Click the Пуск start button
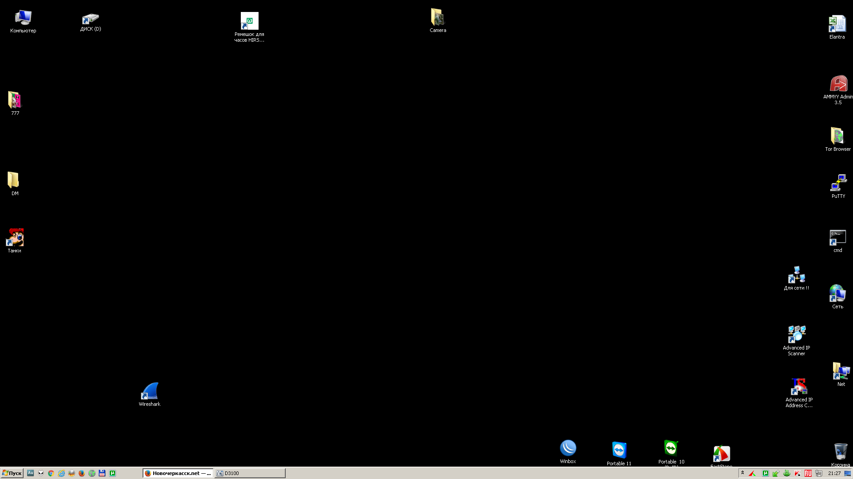The width and height of the screenshot is (853, 479). coord(12,473)
